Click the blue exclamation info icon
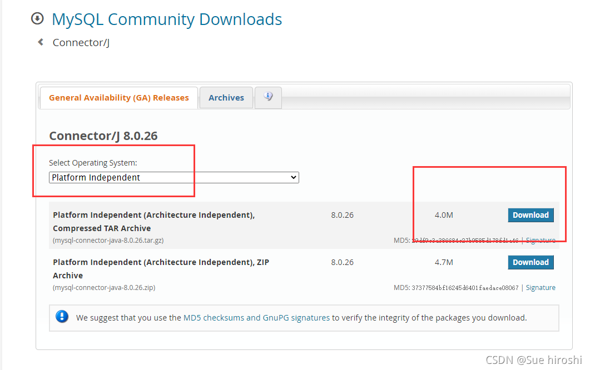590x370 pixels. click(62, 317)
